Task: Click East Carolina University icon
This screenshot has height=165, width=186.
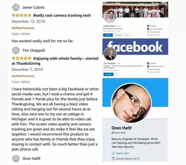Action: tap(148, 66)
